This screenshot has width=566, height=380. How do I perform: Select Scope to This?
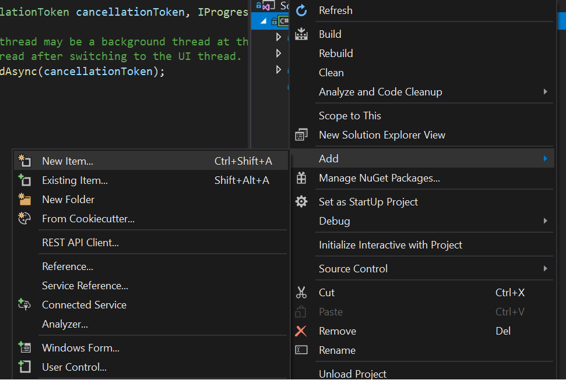coord(350,115)
